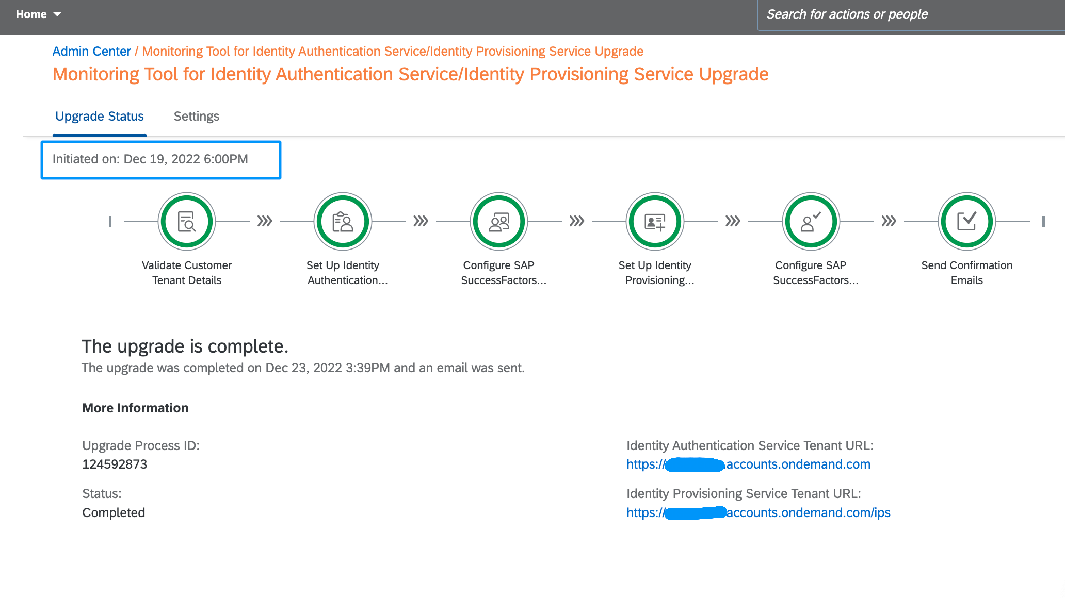Switch to the Upgrade Status tab
The image size is (1065, 598).
[100, 117]
